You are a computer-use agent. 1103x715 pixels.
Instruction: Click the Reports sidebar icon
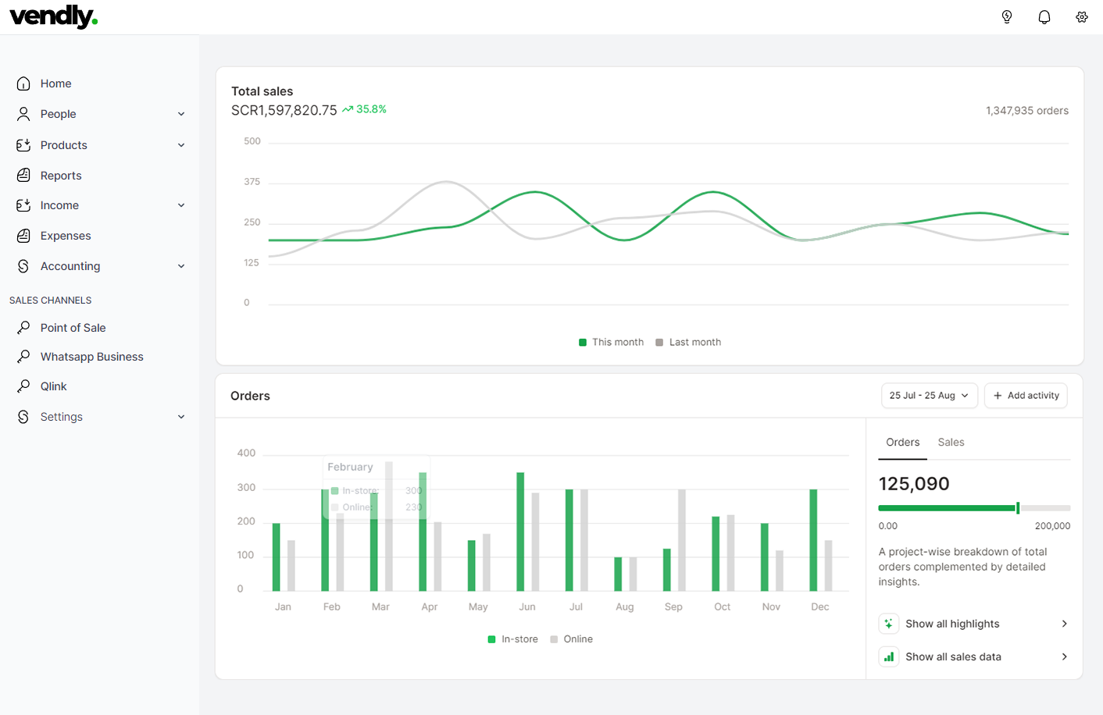click(x=23, y=176)
